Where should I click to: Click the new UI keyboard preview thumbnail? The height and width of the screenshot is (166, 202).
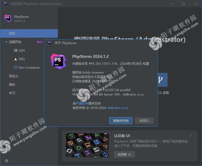pyautogui.click(x=87, y=145)
